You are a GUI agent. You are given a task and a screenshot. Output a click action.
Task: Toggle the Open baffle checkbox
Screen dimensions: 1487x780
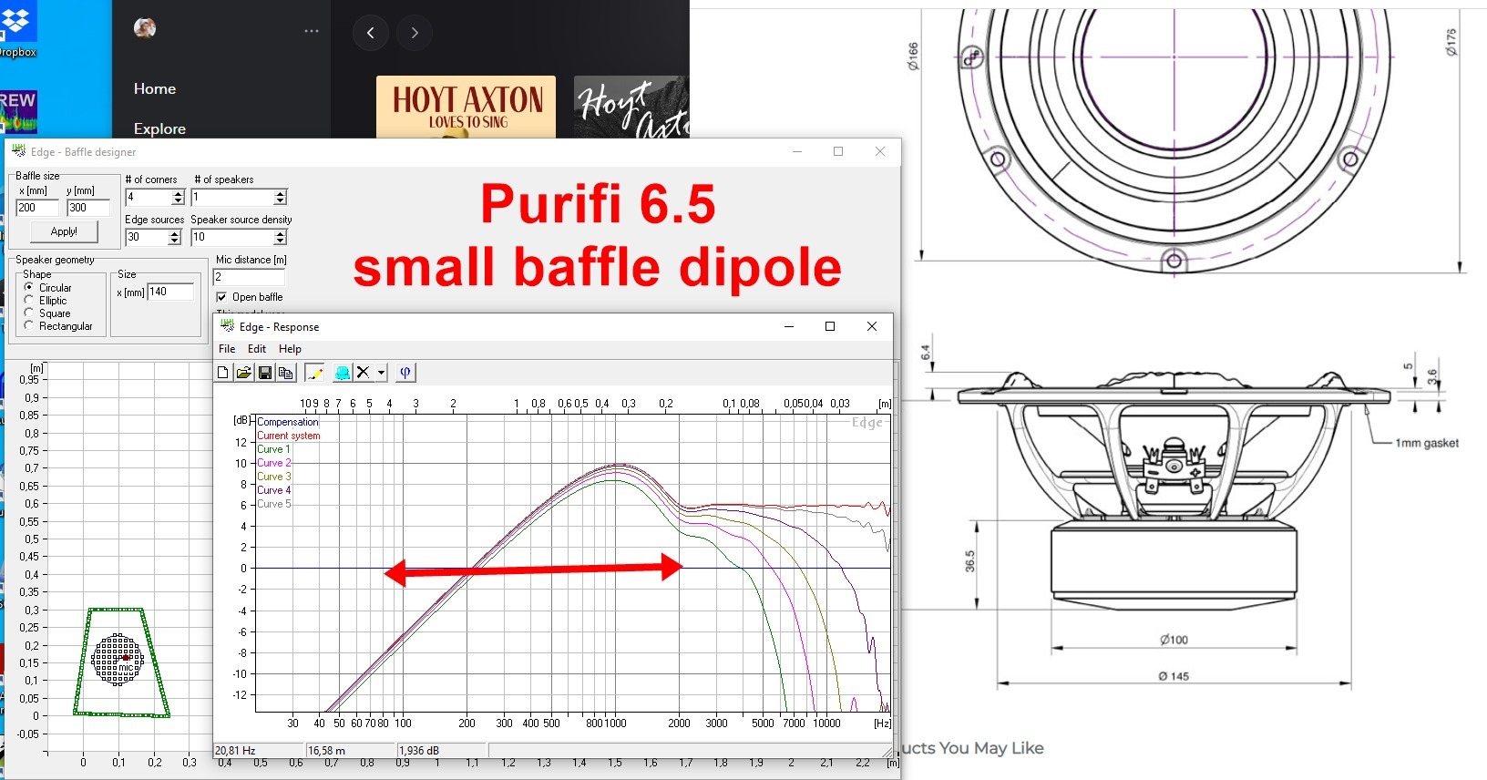pos(221,297)
